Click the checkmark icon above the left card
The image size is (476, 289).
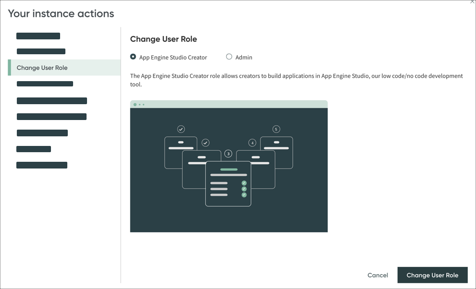pyautogui.click(x=181, y=129)
